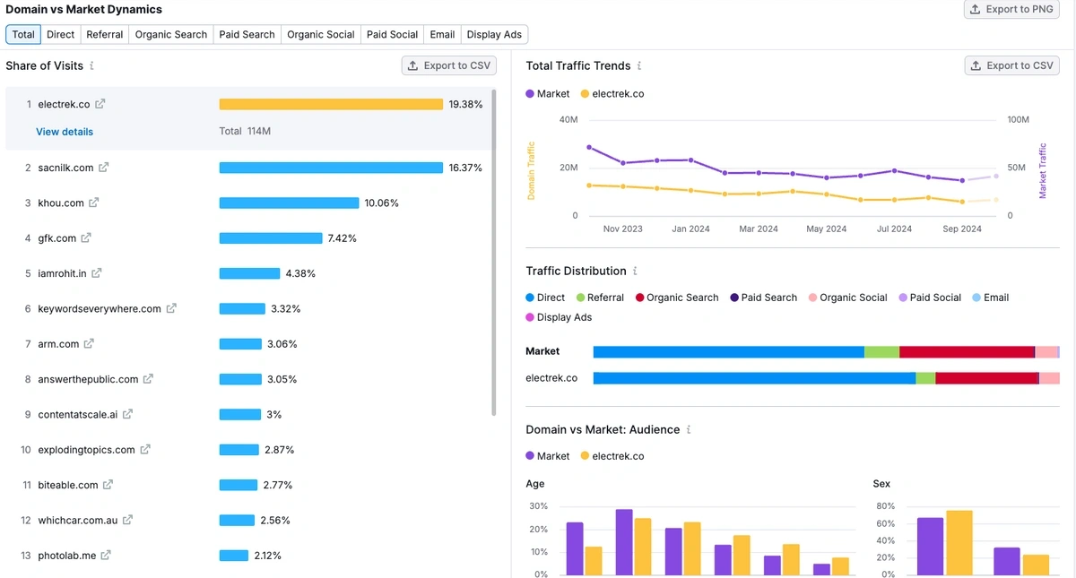The height and width of the screenshot is (578, 1076).
Task: Click the Share of Visits list scrollbar
Action: tap(493, 252)
